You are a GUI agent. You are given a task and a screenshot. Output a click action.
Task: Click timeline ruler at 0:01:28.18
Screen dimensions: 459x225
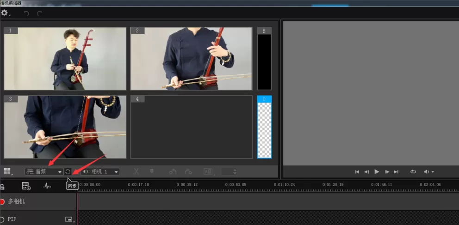(x=333, y=185)
